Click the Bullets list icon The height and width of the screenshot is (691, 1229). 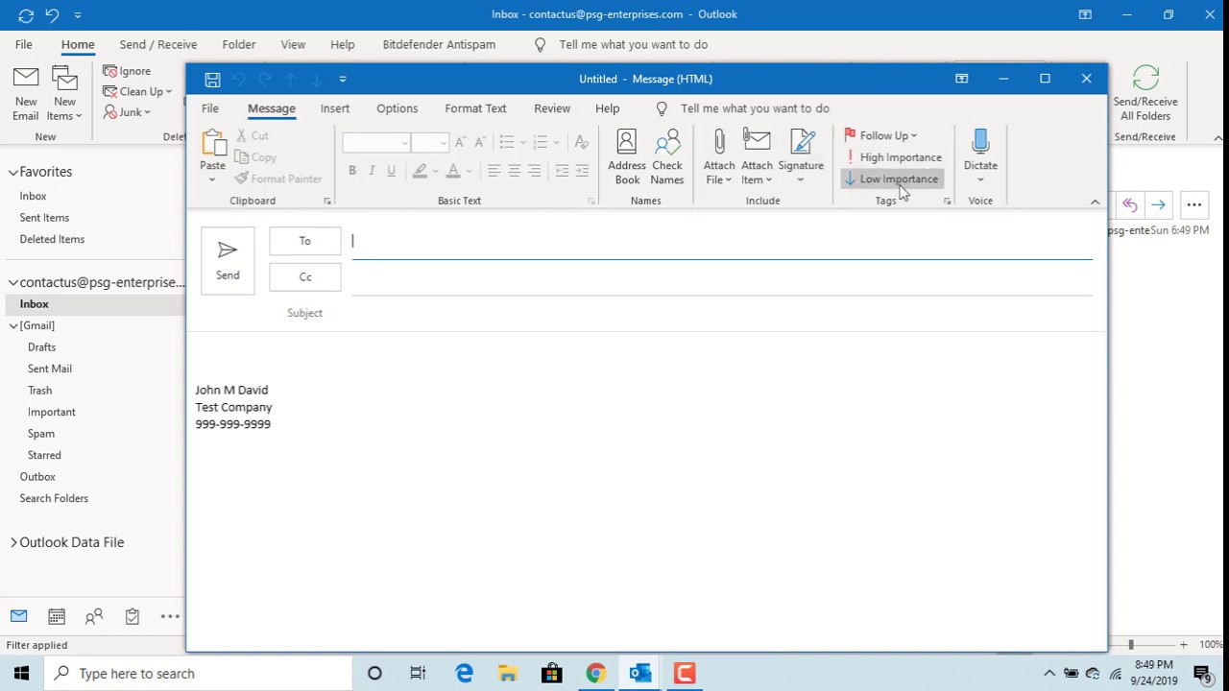point(508,142)
